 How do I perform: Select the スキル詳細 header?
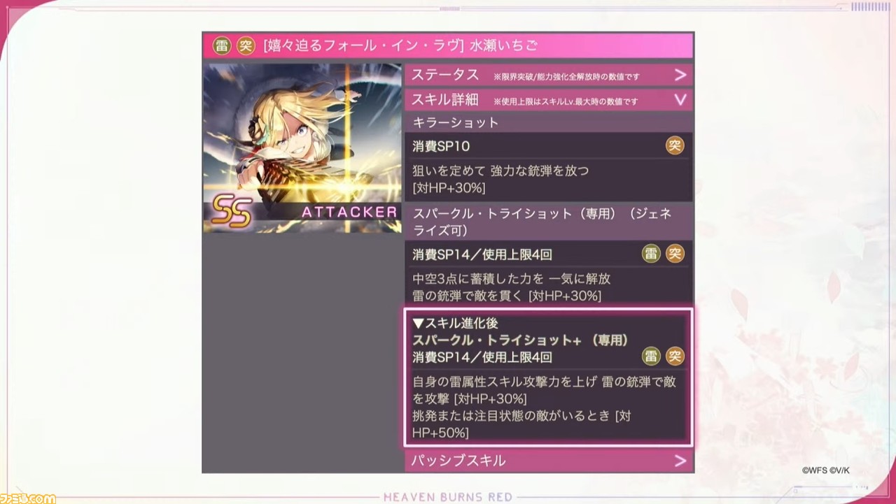point(549,99)
